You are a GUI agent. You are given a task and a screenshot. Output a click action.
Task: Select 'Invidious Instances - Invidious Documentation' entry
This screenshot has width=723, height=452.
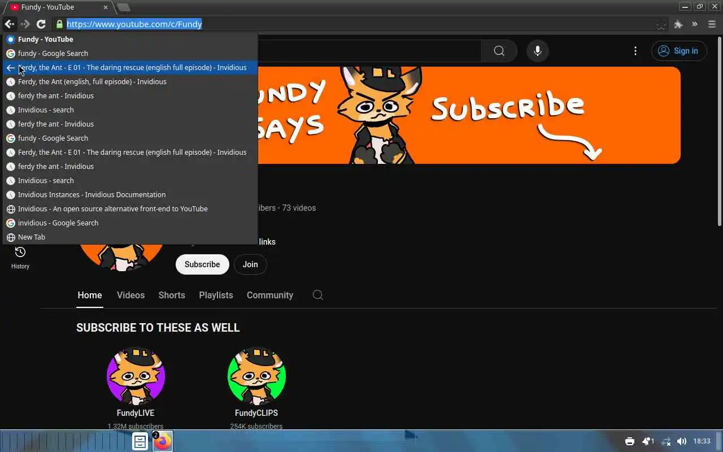tap(130, 194)
